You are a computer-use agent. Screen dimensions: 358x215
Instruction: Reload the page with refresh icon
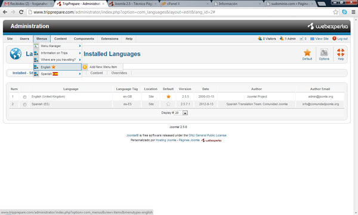tap(21, 12)
